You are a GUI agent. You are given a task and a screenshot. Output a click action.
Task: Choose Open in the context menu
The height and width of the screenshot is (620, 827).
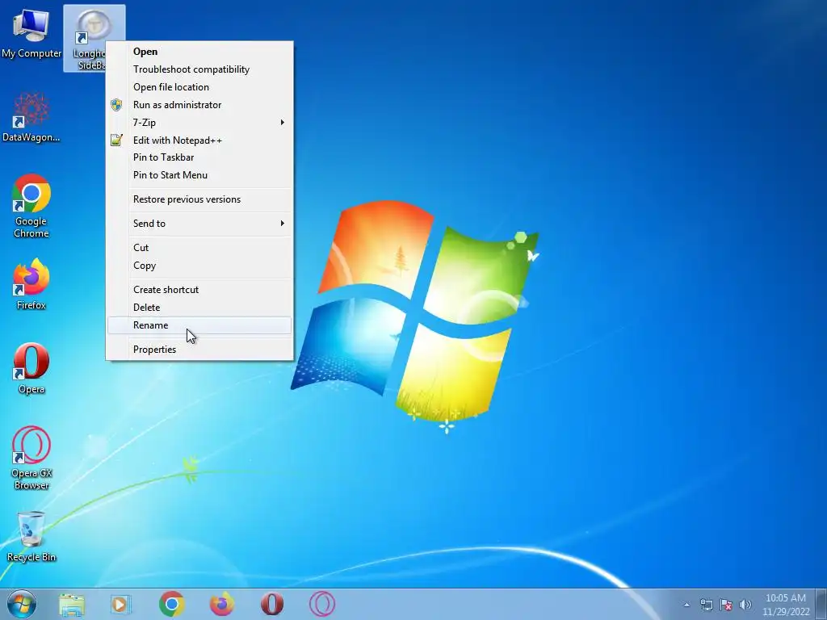click(x=199, y=52)
